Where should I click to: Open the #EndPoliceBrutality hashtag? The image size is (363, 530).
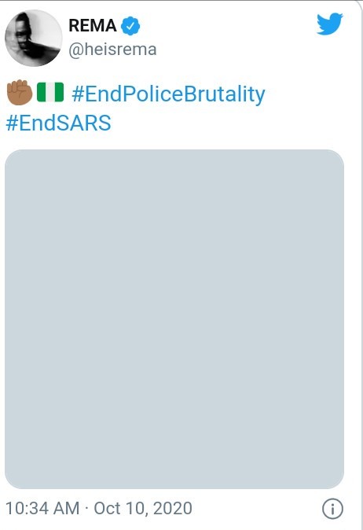click(x=168, y=94)
